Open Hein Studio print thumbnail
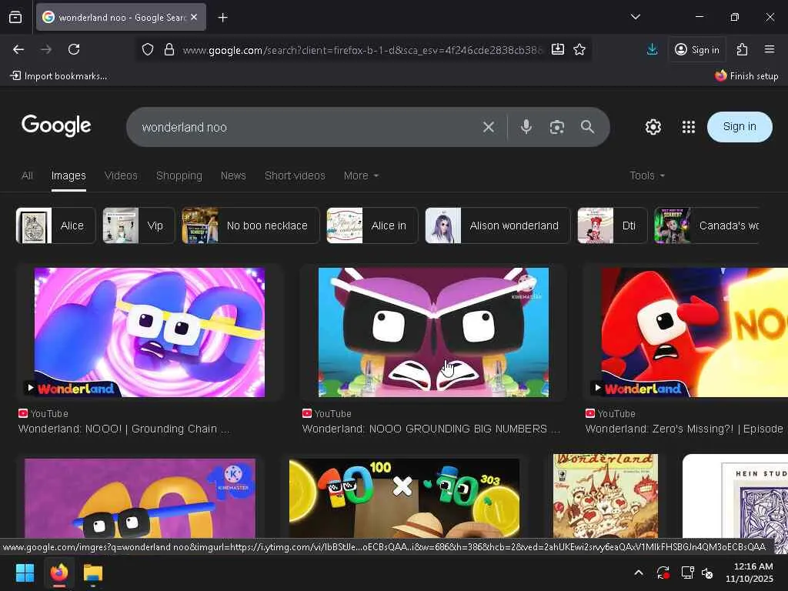 click(735, 496)
